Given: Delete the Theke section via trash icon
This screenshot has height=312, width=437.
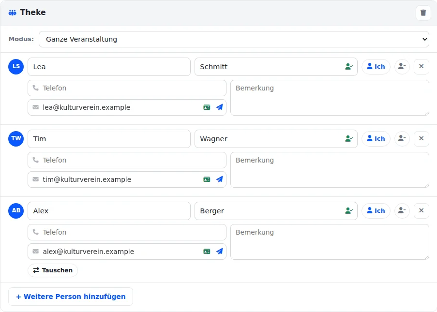Looking at the screenshot, I should 423,13.
